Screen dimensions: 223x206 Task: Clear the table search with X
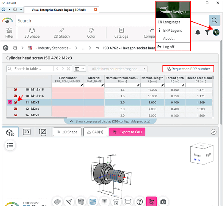(68, 69)
